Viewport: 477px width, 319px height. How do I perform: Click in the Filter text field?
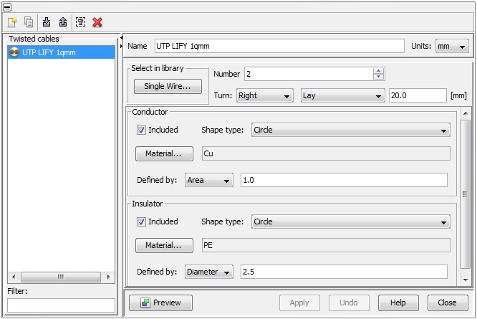point(61,305)
